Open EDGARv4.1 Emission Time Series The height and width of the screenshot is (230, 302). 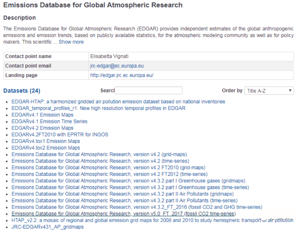[x=49, y=121]
